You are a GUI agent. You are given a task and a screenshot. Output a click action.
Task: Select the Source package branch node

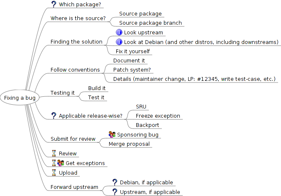point(151,23)
